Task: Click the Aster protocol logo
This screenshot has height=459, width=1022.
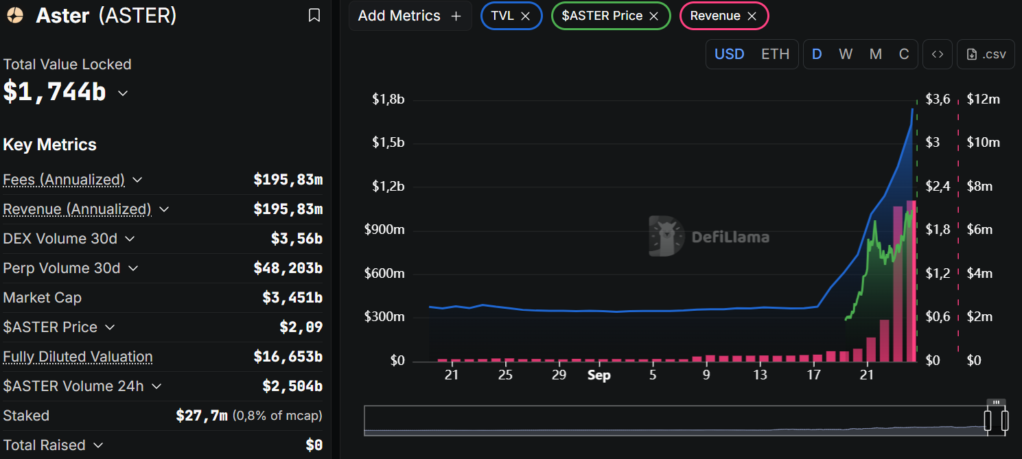Action: pos(14,16)
